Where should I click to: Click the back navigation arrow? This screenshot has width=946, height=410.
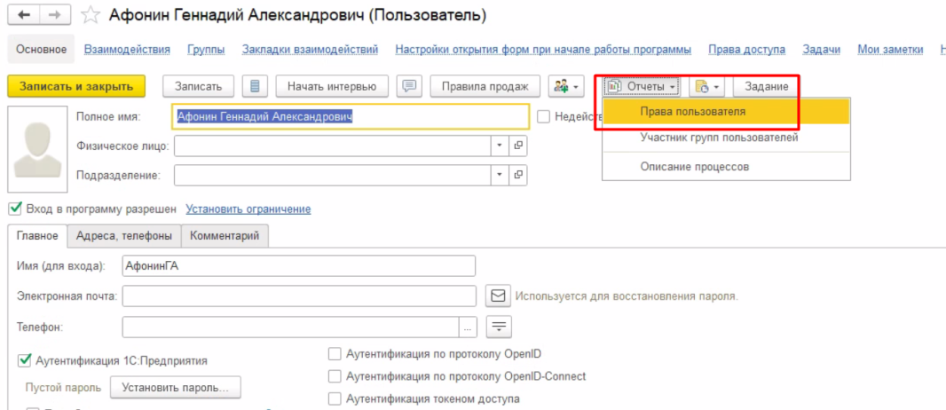click(23, 15)
